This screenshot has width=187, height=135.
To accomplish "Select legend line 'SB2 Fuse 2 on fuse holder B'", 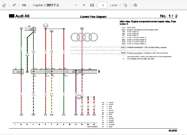I will click(x=134, y=40).
